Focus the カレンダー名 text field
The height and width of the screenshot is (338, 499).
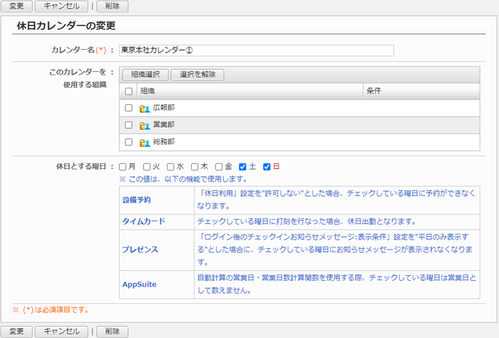pos(257,51)
